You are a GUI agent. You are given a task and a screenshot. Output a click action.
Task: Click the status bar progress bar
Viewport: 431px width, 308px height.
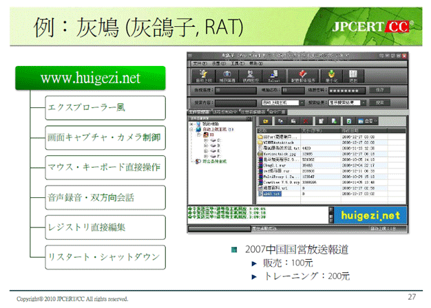220,228
